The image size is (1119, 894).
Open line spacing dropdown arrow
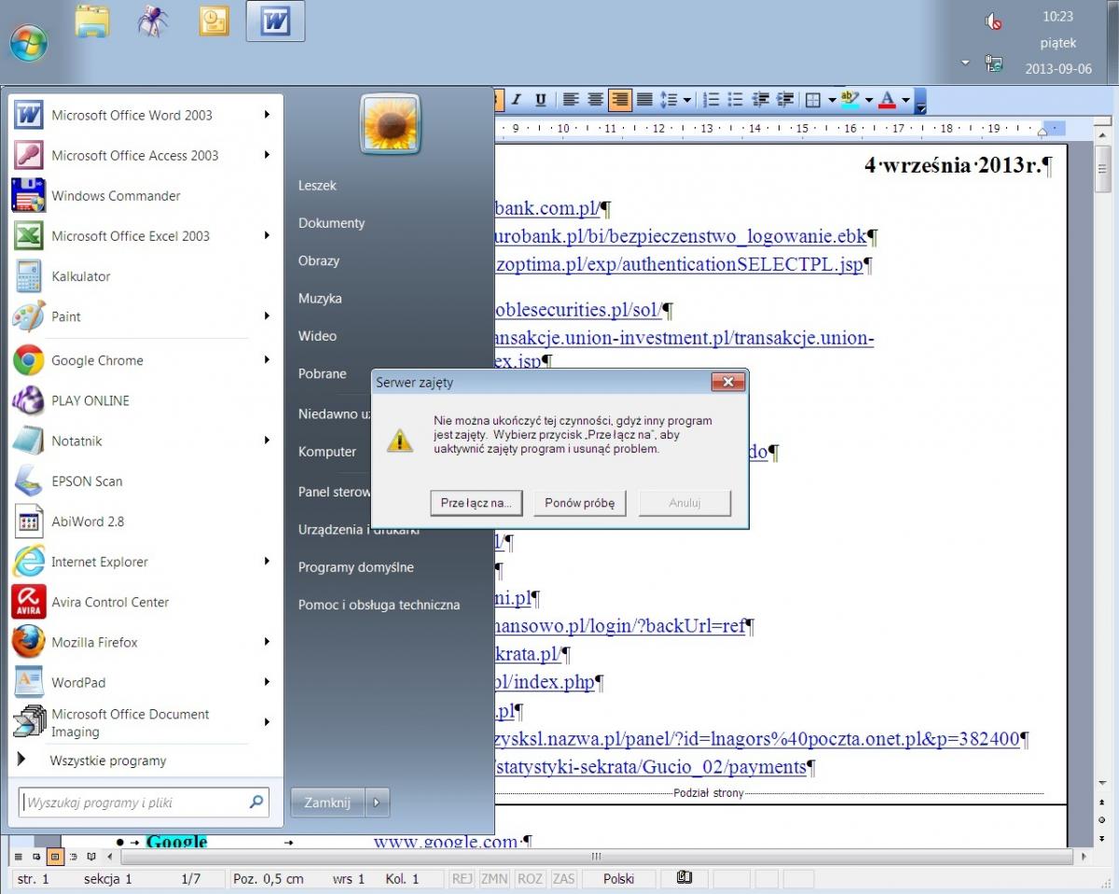(687, 99)
